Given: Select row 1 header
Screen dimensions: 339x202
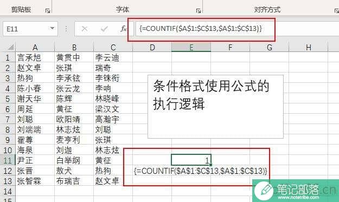Looking at the screenshot, I should tap(8, 57).
